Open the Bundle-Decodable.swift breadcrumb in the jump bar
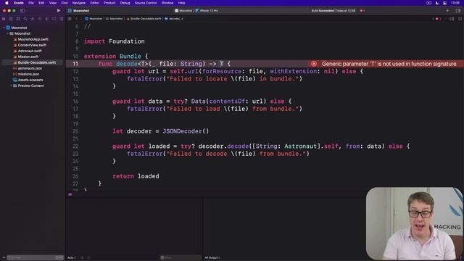The width and height of the screenshot is (464, 261). (x=144, y=19)
